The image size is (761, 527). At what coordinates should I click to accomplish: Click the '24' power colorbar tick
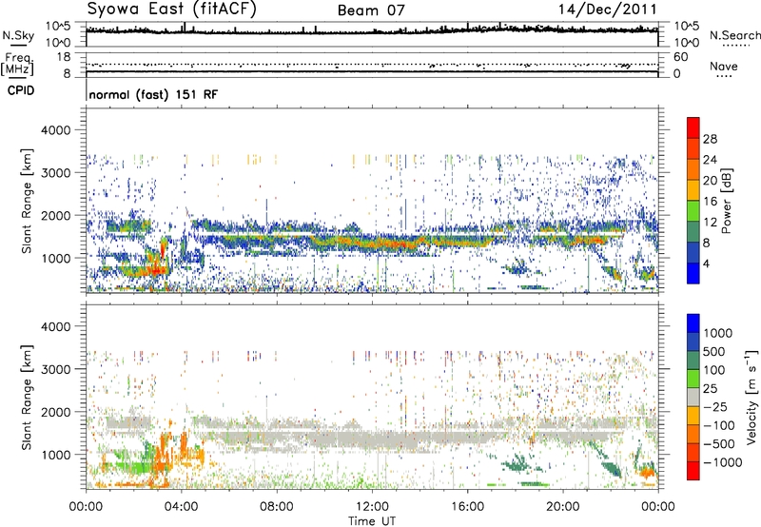710,160
